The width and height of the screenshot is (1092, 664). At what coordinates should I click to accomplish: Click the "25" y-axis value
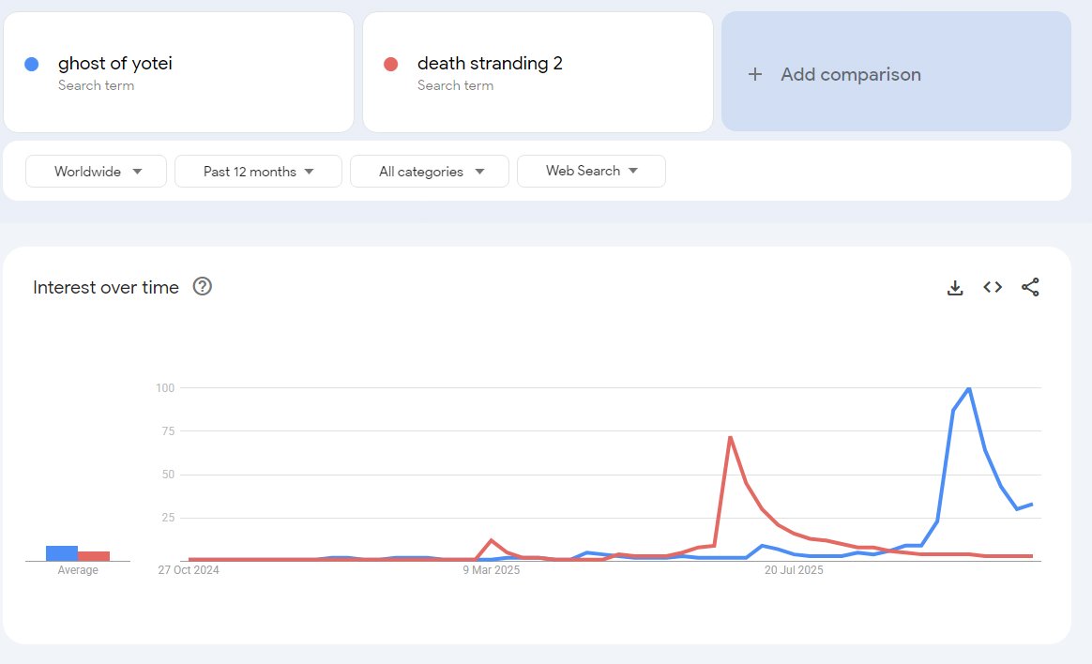[x=168, y=517]
